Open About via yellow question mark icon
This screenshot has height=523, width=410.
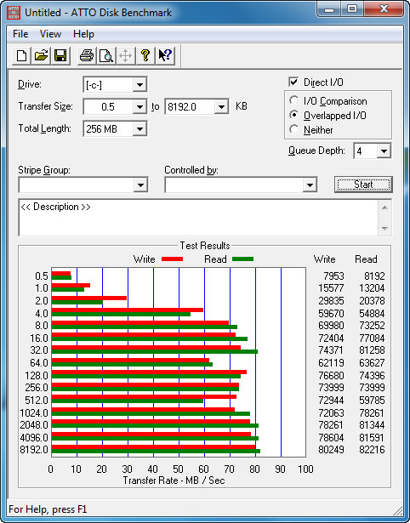coord(145,55)
